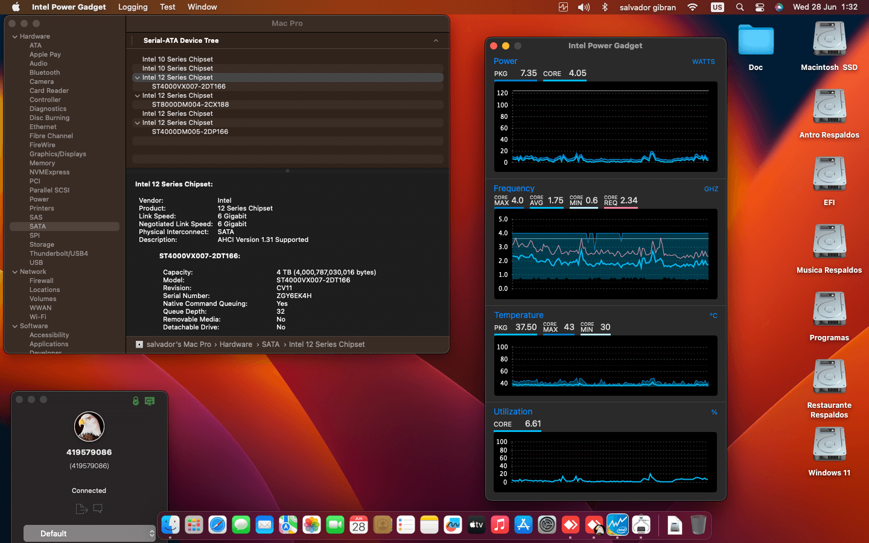
Task: Open the Apple menu
Action: pyautogui.click(x=16, y=7)
